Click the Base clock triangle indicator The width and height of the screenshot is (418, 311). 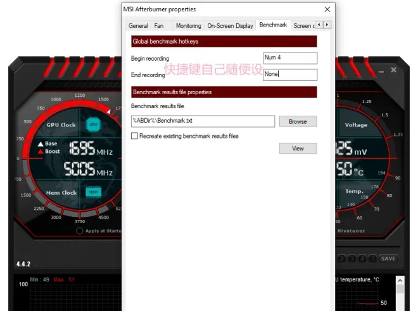41,144
